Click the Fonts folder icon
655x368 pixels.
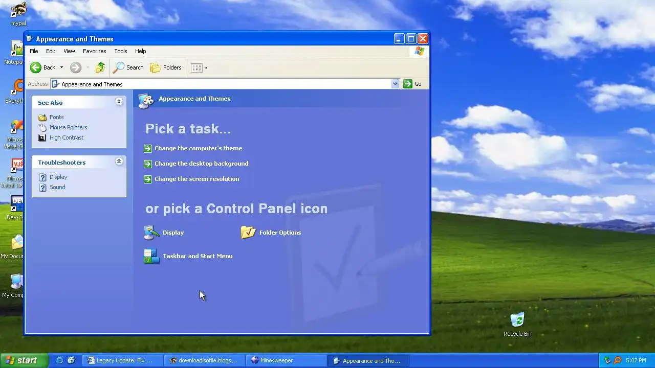[x=42, y=117]
